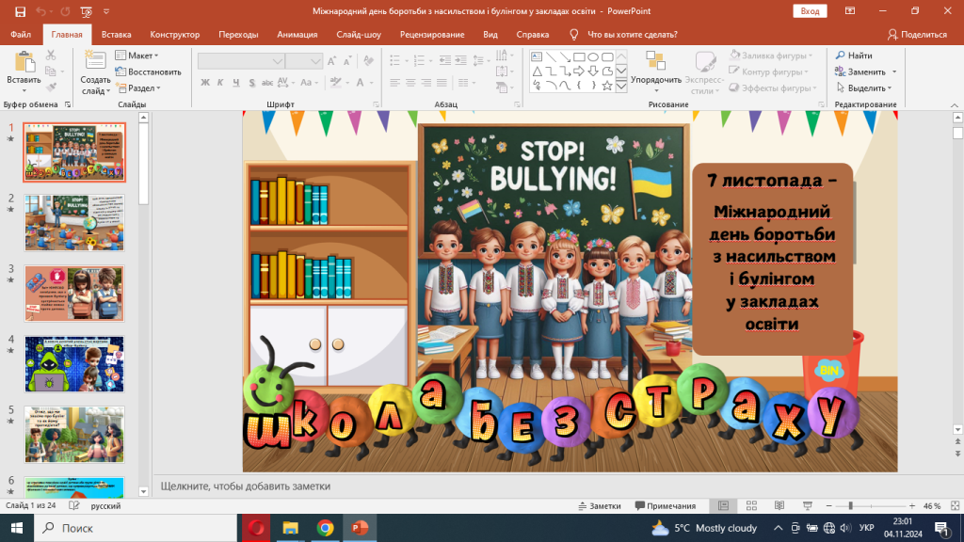The image size is (964, 542).
Task: Open the Макет layout dropdown
Action: [137, 56]
